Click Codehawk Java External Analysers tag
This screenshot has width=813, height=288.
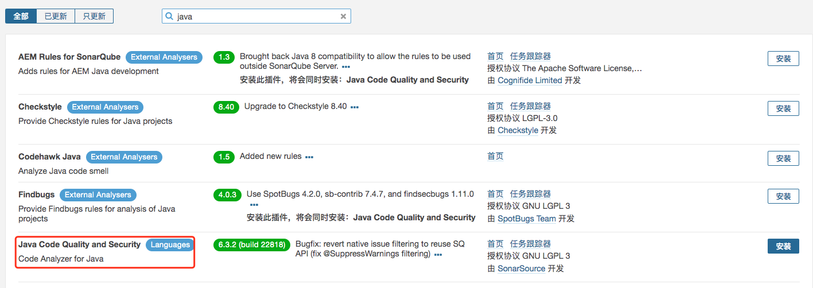pyautogui.click(x=124, y=157)
